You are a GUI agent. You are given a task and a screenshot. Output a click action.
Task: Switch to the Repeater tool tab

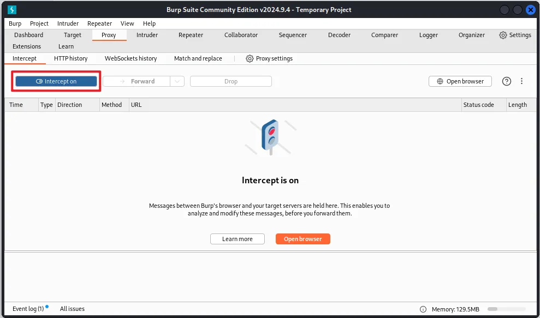tap(191, 35)
